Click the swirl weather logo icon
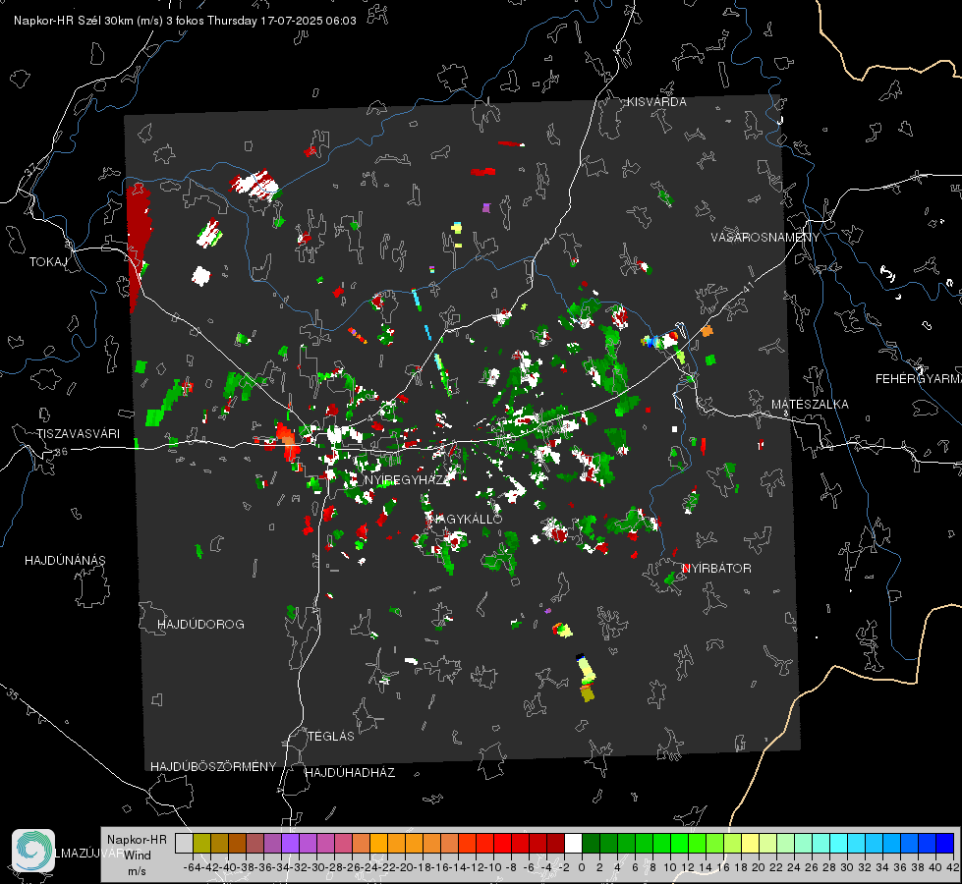Viewport: 962px width, 884px height. click(33, 851)
